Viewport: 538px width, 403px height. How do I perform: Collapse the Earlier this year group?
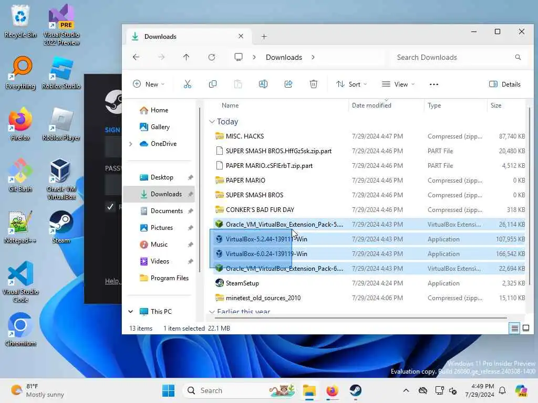[x=212, y=312]
